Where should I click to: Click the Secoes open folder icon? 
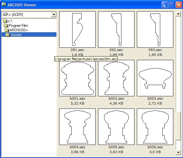click(x=8, y=34)
